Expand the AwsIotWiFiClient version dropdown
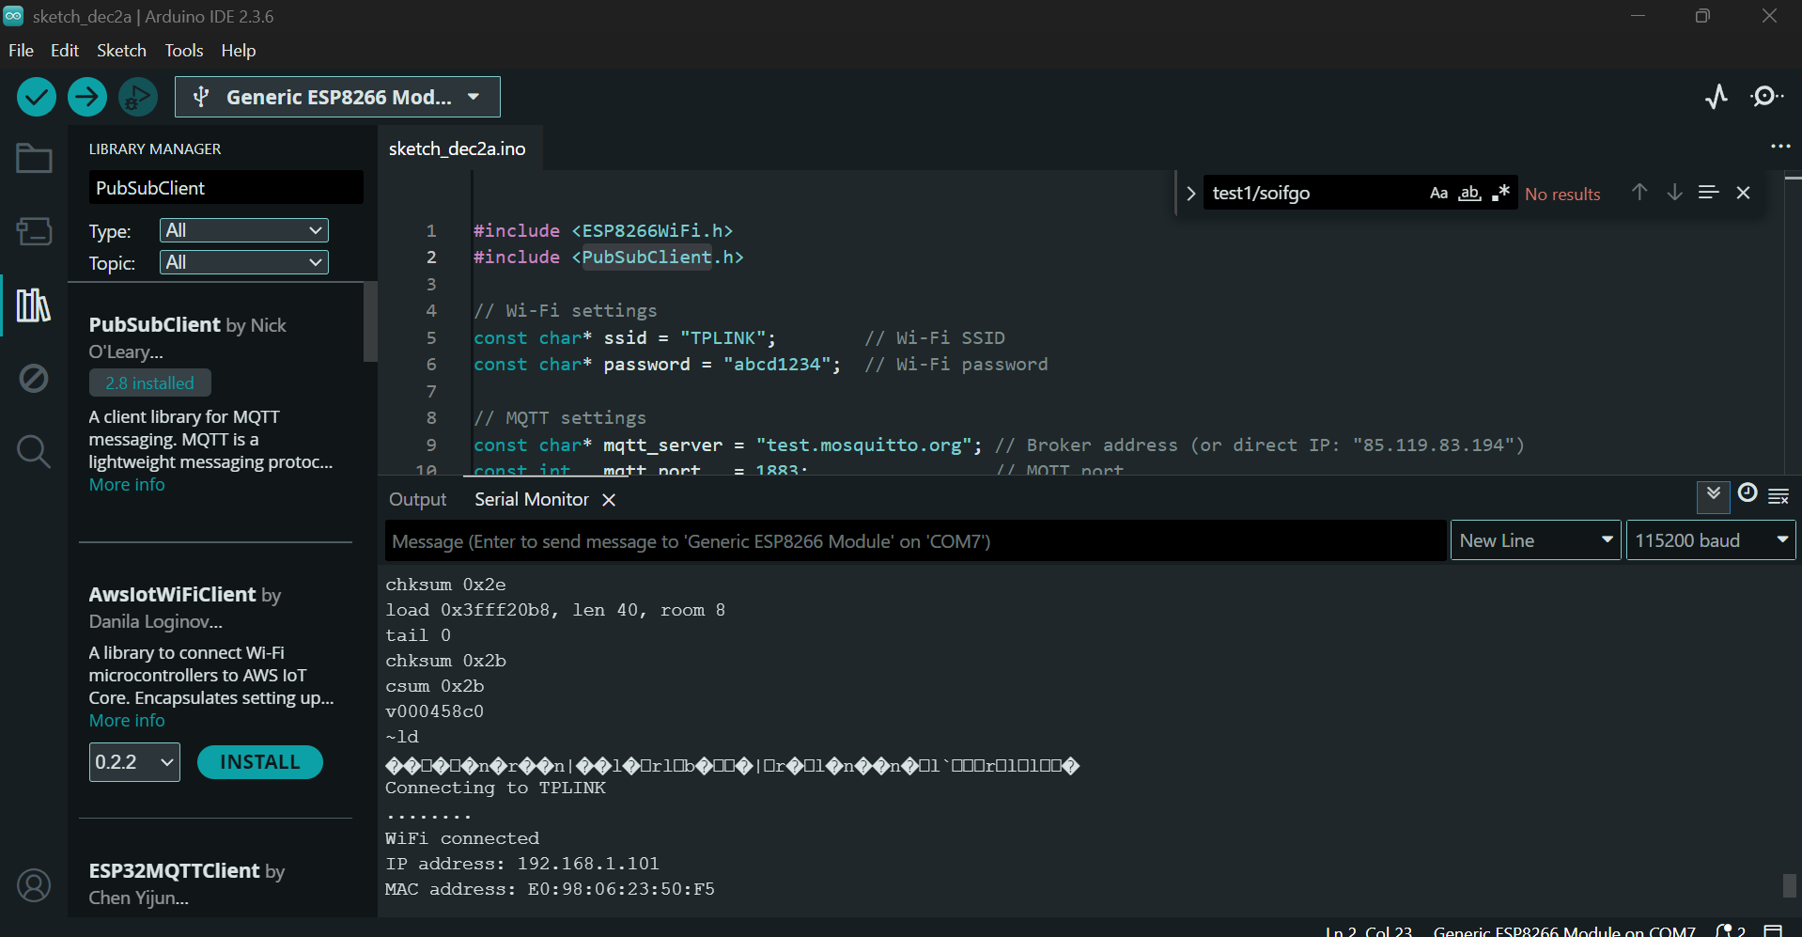The height and width of the screenshot is (937, 1802). (x=133, y=761)
